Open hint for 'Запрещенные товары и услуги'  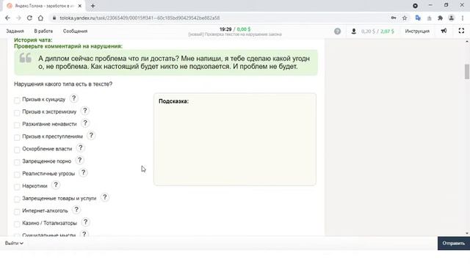coord(104,197)
